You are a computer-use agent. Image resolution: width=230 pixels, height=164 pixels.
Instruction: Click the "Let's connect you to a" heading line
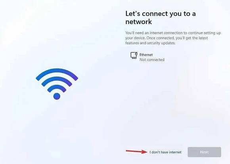pos(161,13)
